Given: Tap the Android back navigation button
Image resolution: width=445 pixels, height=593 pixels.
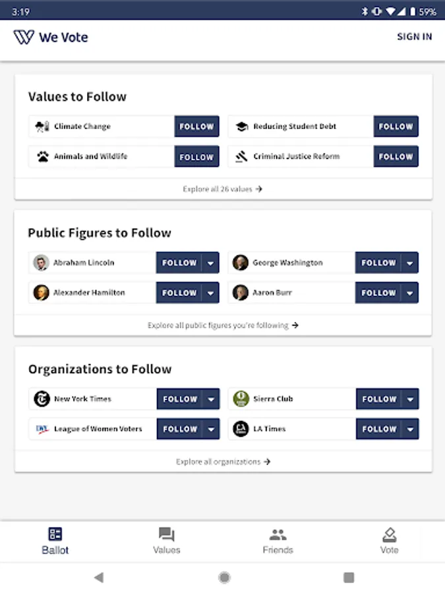Looking at the screenshot, I should [99, 577].
